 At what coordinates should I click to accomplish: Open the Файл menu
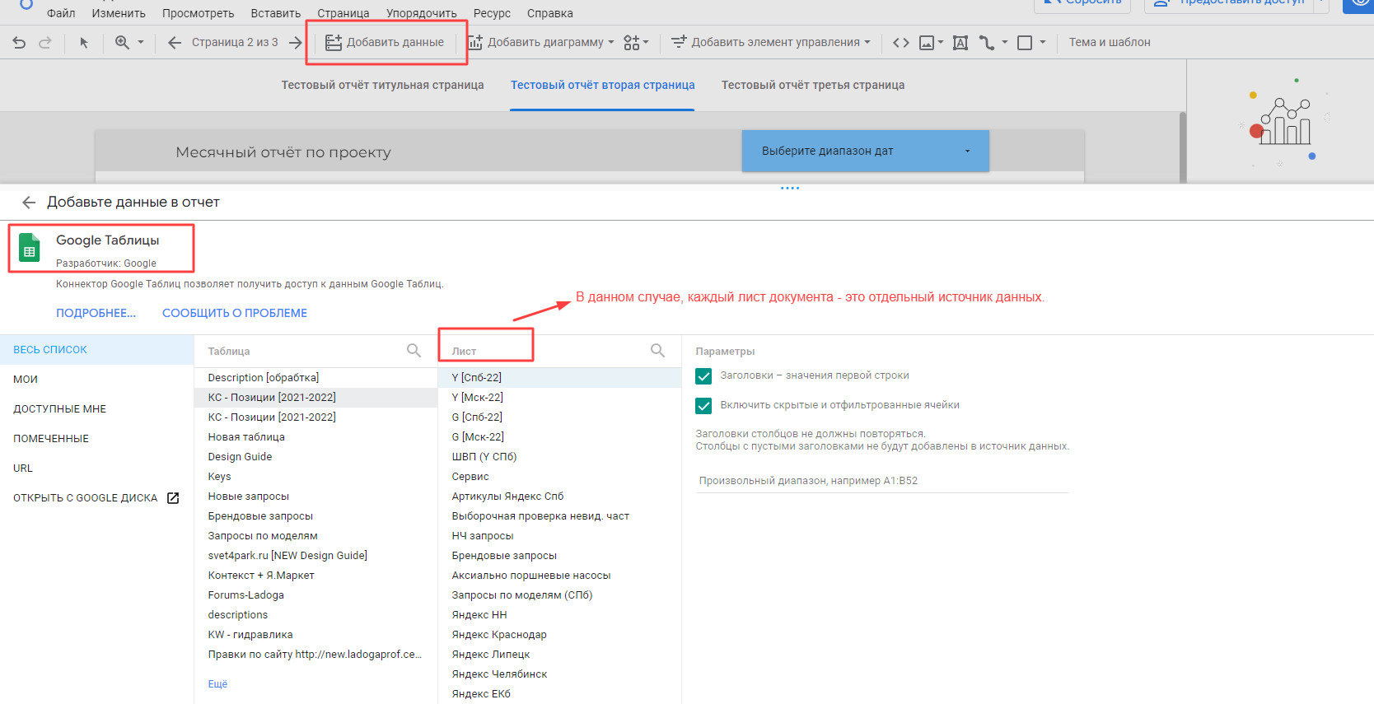coord(61,13)
